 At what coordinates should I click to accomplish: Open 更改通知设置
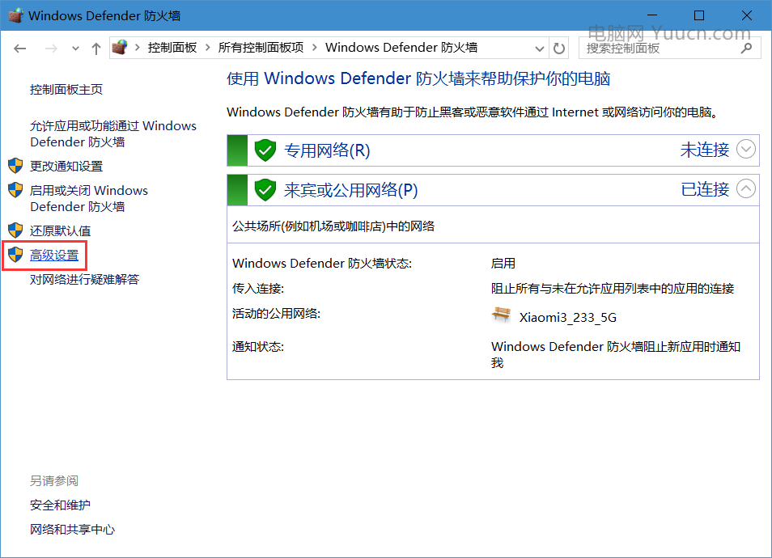pyautogui.click(x=66, y=167)
